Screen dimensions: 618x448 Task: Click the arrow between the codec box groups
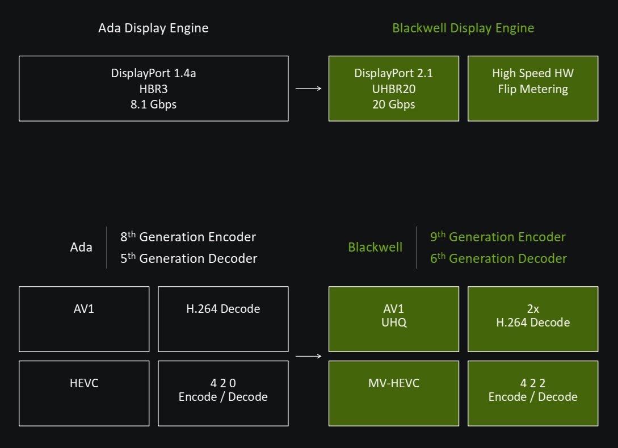(x=308, y=357)
